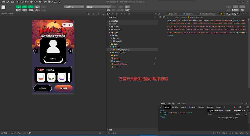Select the Computed subtab
250x136 pixels.
219,111
